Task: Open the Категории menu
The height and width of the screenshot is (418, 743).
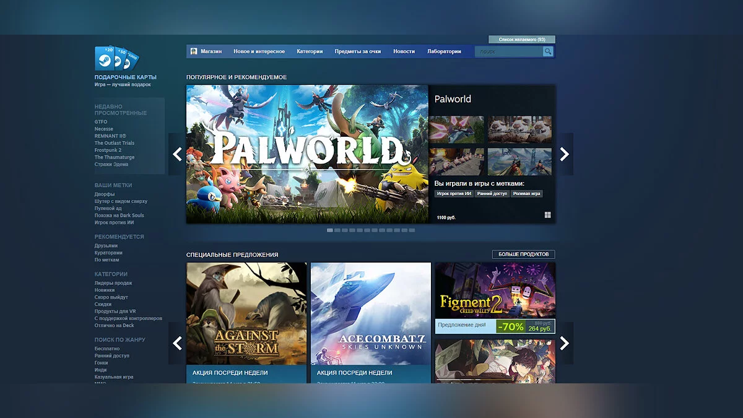Action: pyautogui.click(x=310, y=51)
